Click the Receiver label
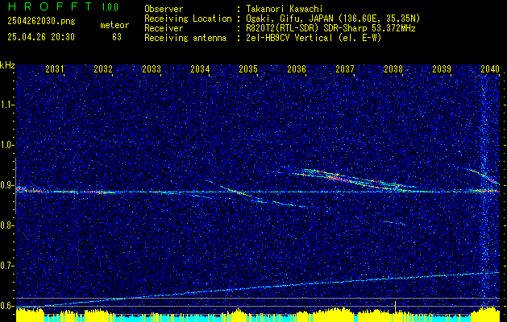The height and width of the screenshot is (322, 507). pos(164,28)
